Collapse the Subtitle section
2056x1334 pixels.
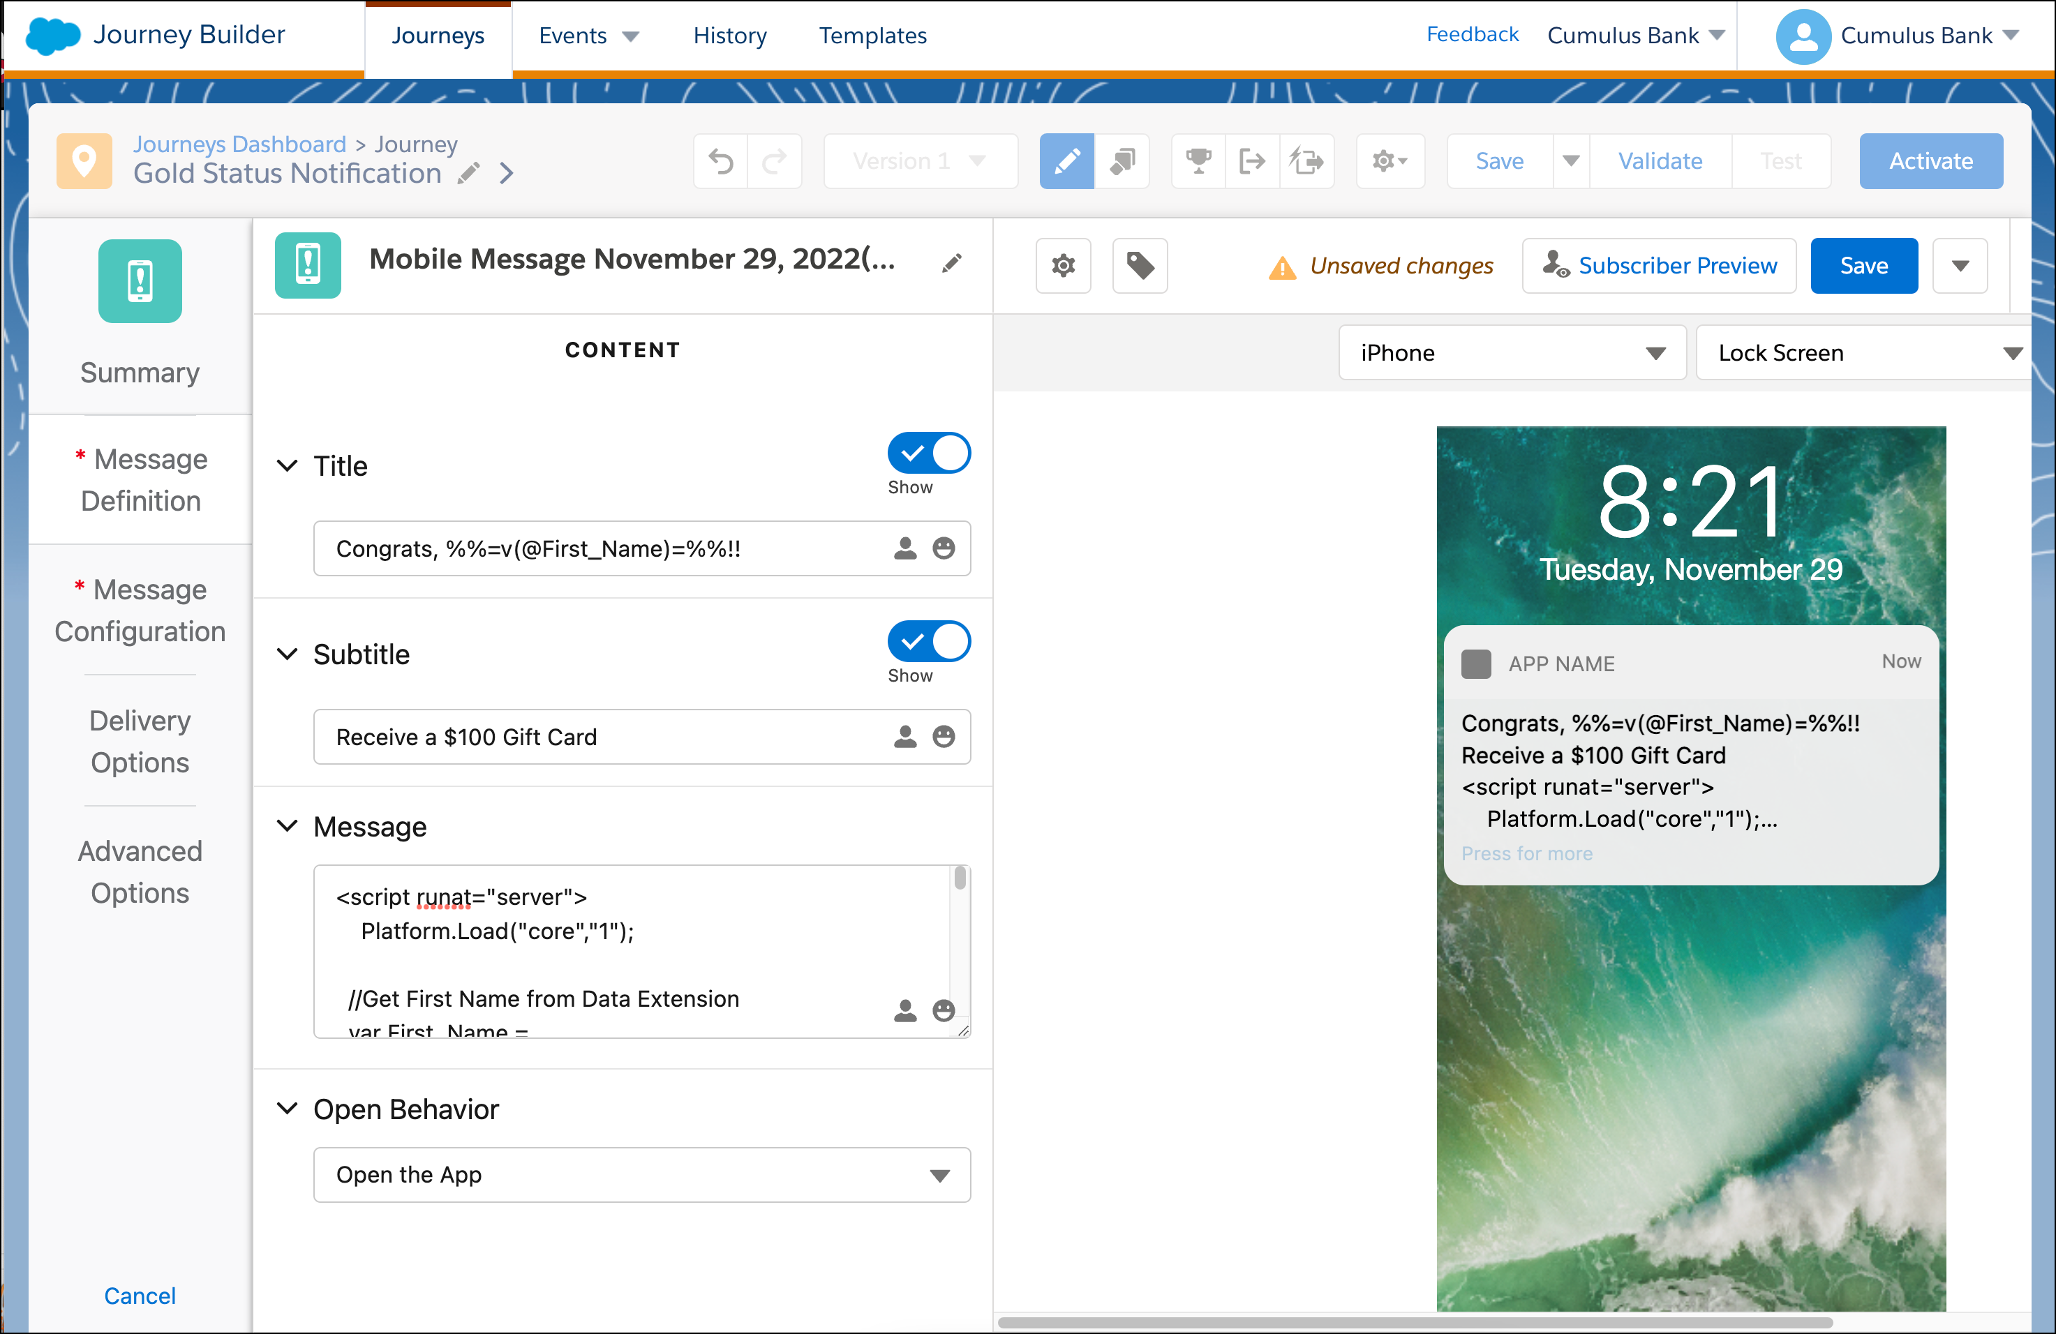pos(287,654)
